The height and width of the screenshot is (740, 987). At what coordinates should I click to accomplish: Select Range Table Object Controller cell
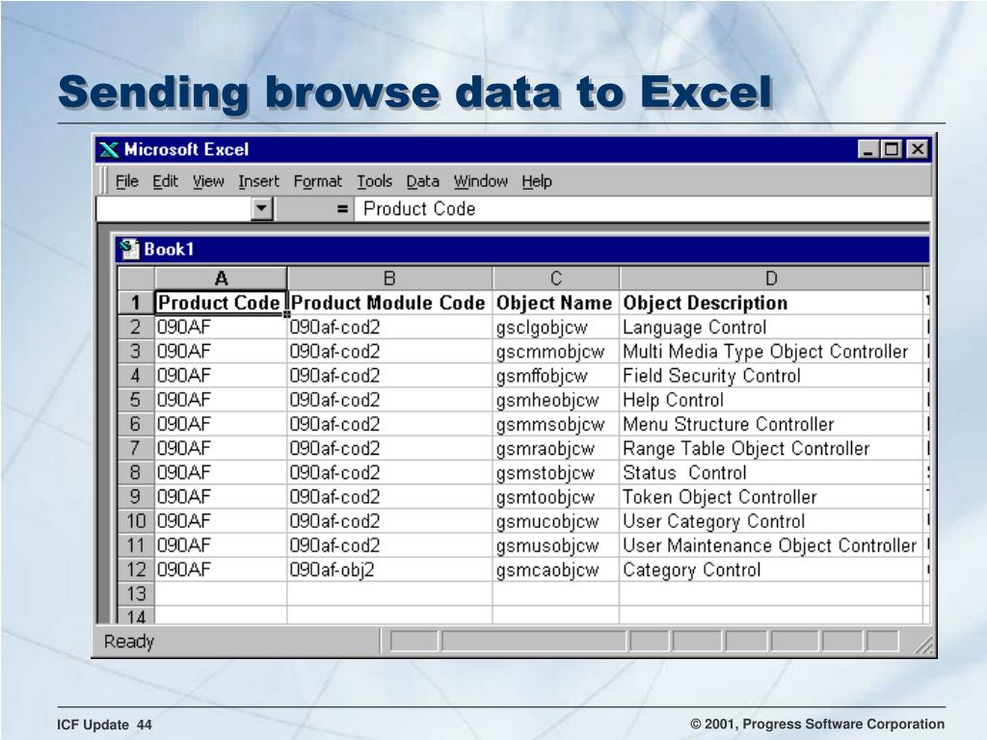pos(771,448)
